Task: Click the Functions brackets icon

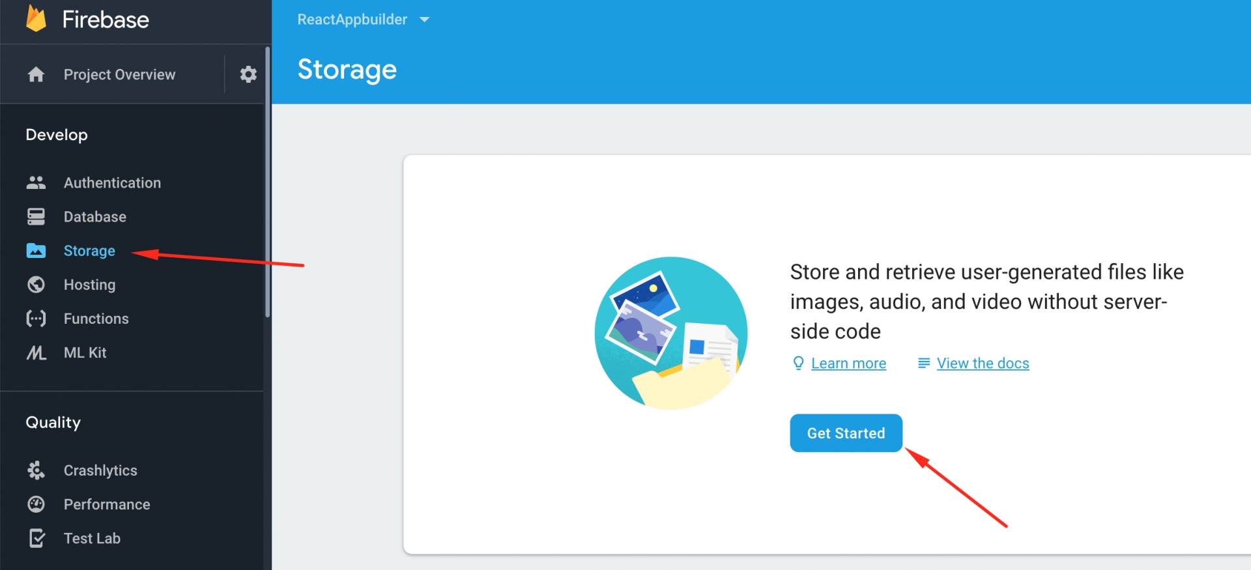Action: point(36,319)
